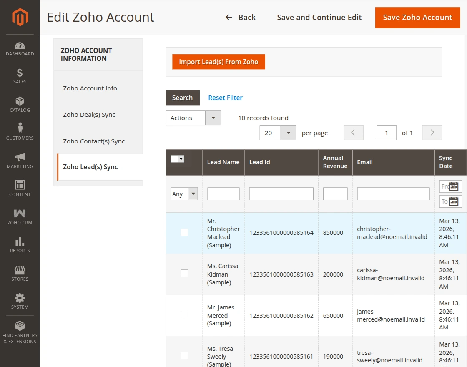Screen dimensions: 467x367
Task: Open the Stores menu icon
Action: [20, 270]
